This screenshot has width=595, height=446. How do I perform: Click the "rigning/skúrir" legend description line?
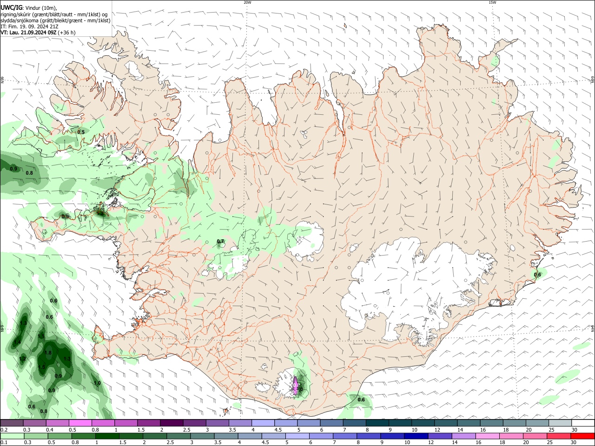tap(55, 14)
